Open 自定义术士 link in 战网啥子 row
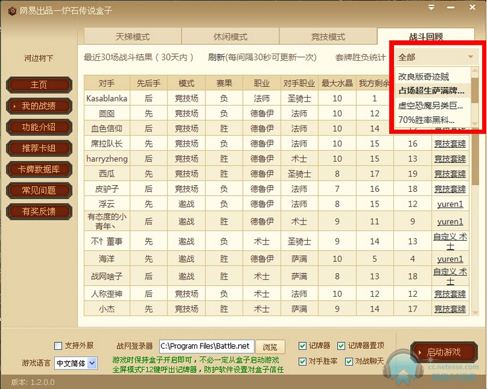Image resolution: width=487 pixels, height=389 pixels. [450, 276]
